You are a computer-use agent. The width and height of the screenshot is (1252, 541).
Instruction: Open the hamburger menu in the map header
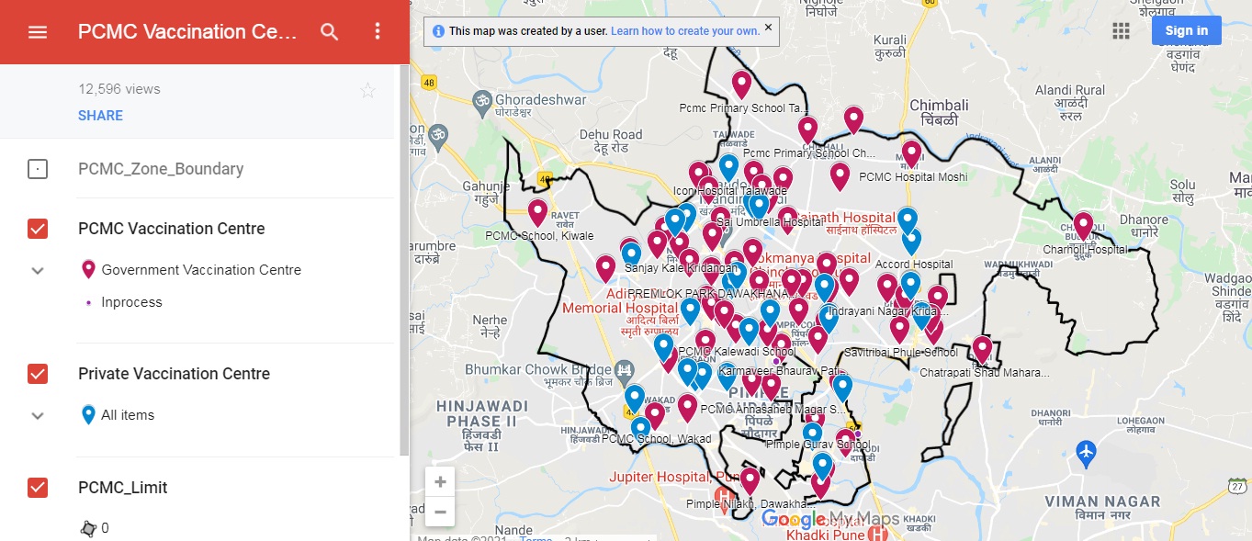click(x=37, y=31)
